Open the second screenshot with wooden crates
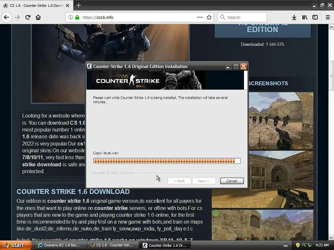 (x=281, y=179)
